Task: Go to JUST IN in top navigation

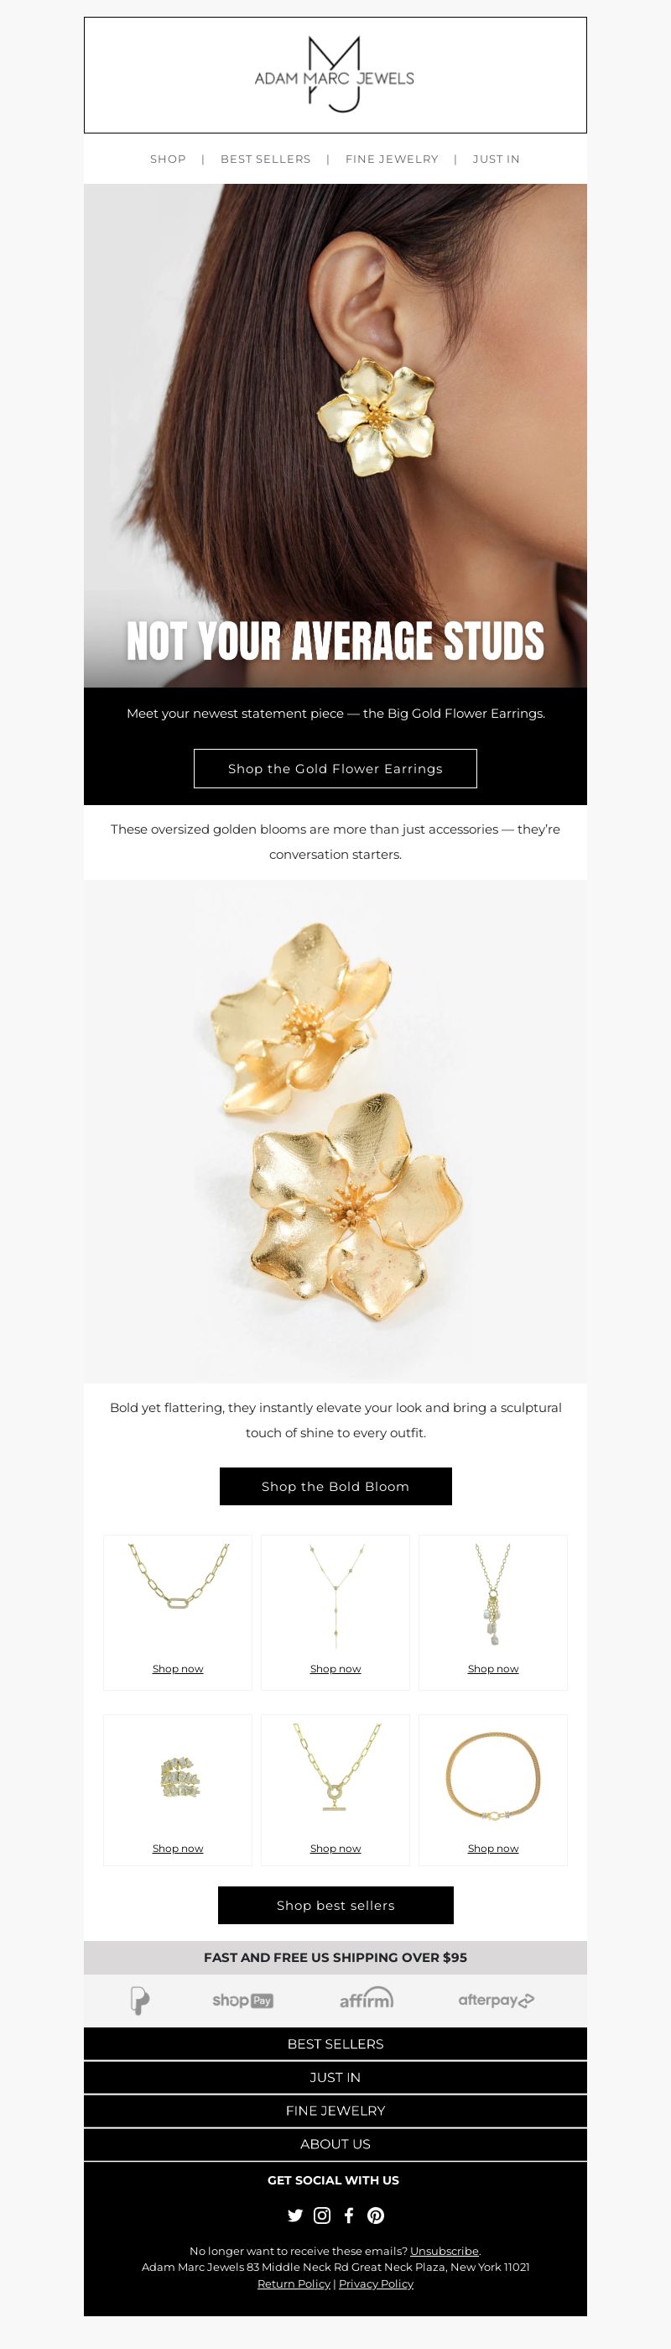Action: 497,159
